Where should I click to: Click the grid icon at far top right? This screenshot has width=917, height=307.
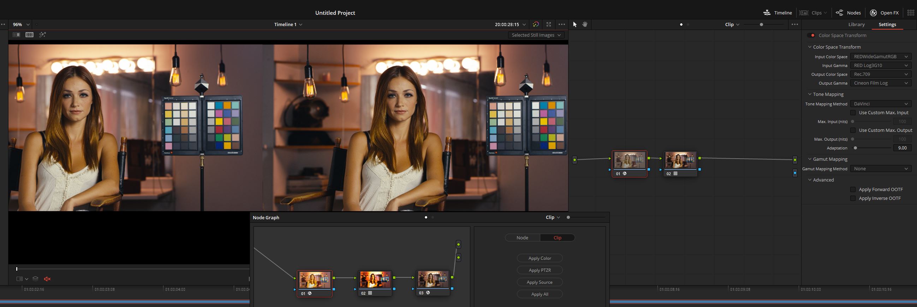[911, 13]
